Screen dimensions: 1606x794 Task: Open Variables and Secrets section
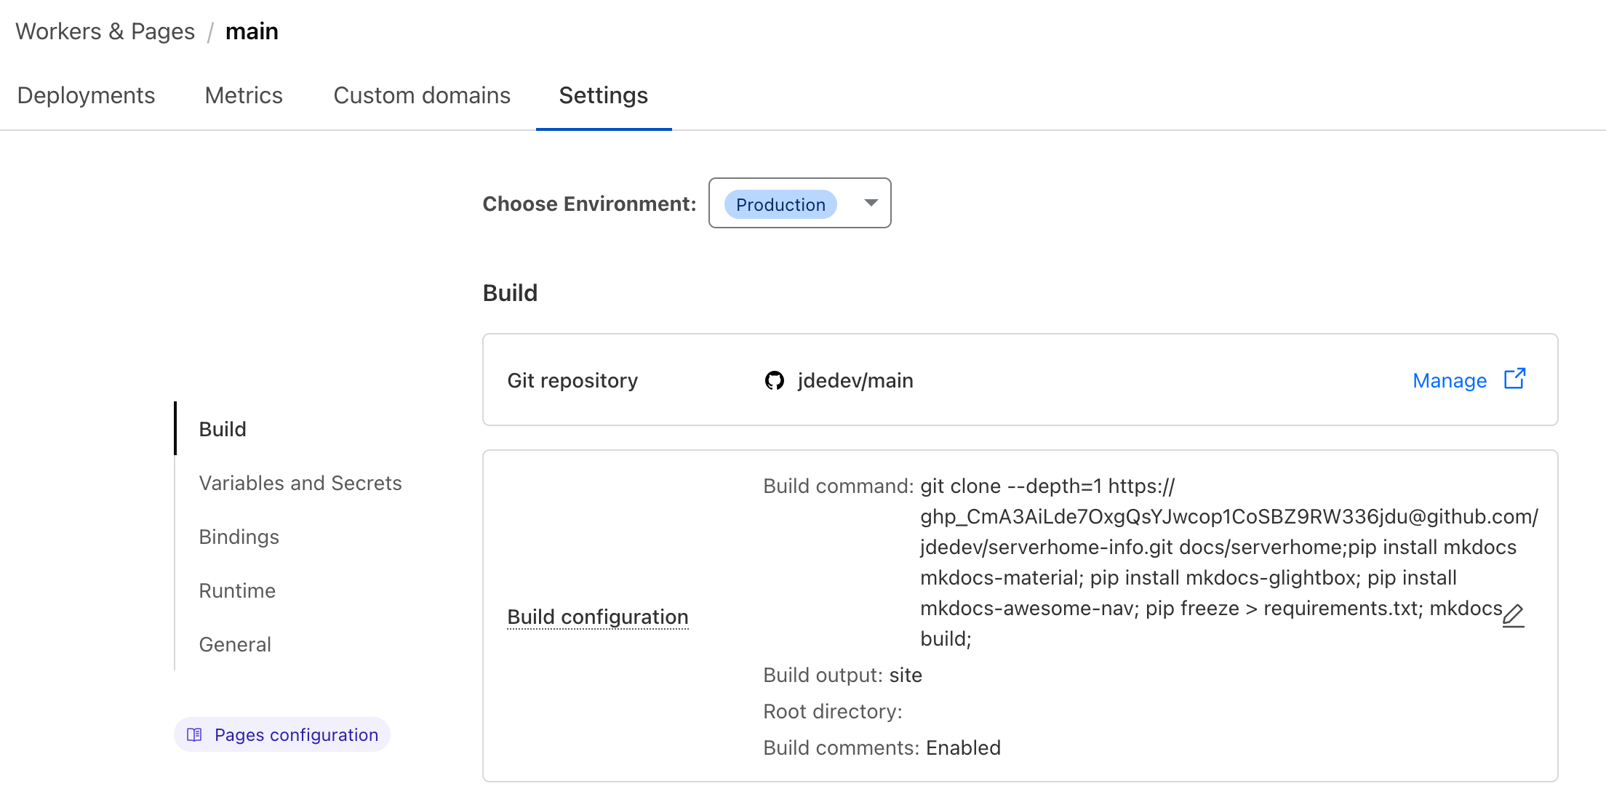pos(300,483)
